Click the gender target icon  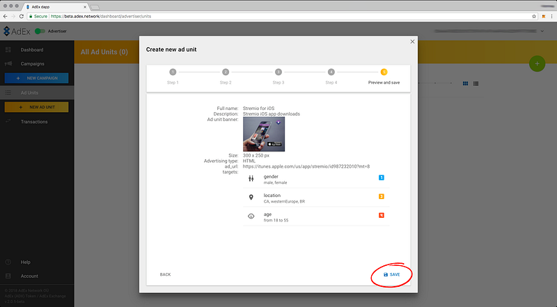tap(251, 179)
